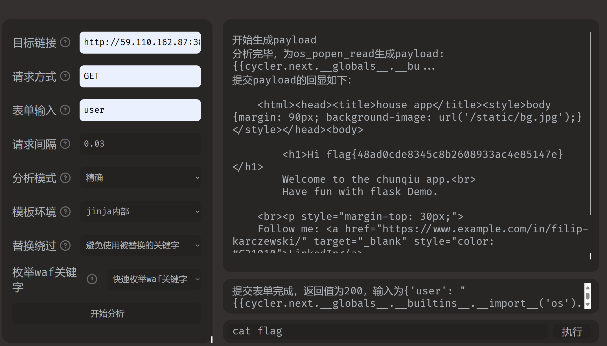The width and height of the screenshot is (607, 346).
Task: Click the GET request method field
Action: pos(140,76)
